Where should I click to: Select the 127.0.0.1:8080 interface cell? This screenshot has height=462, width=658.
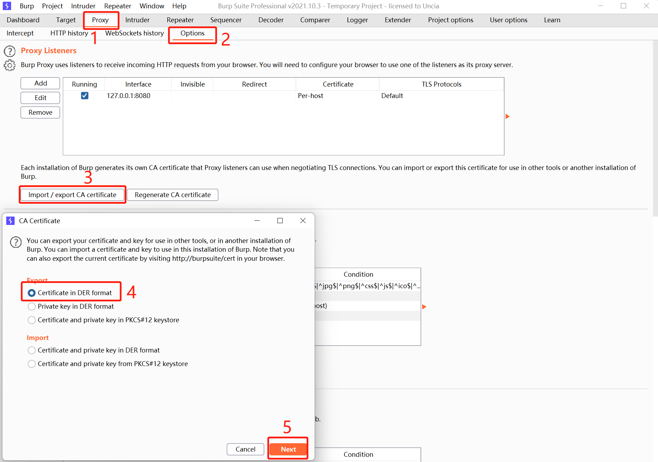[138, 96]
